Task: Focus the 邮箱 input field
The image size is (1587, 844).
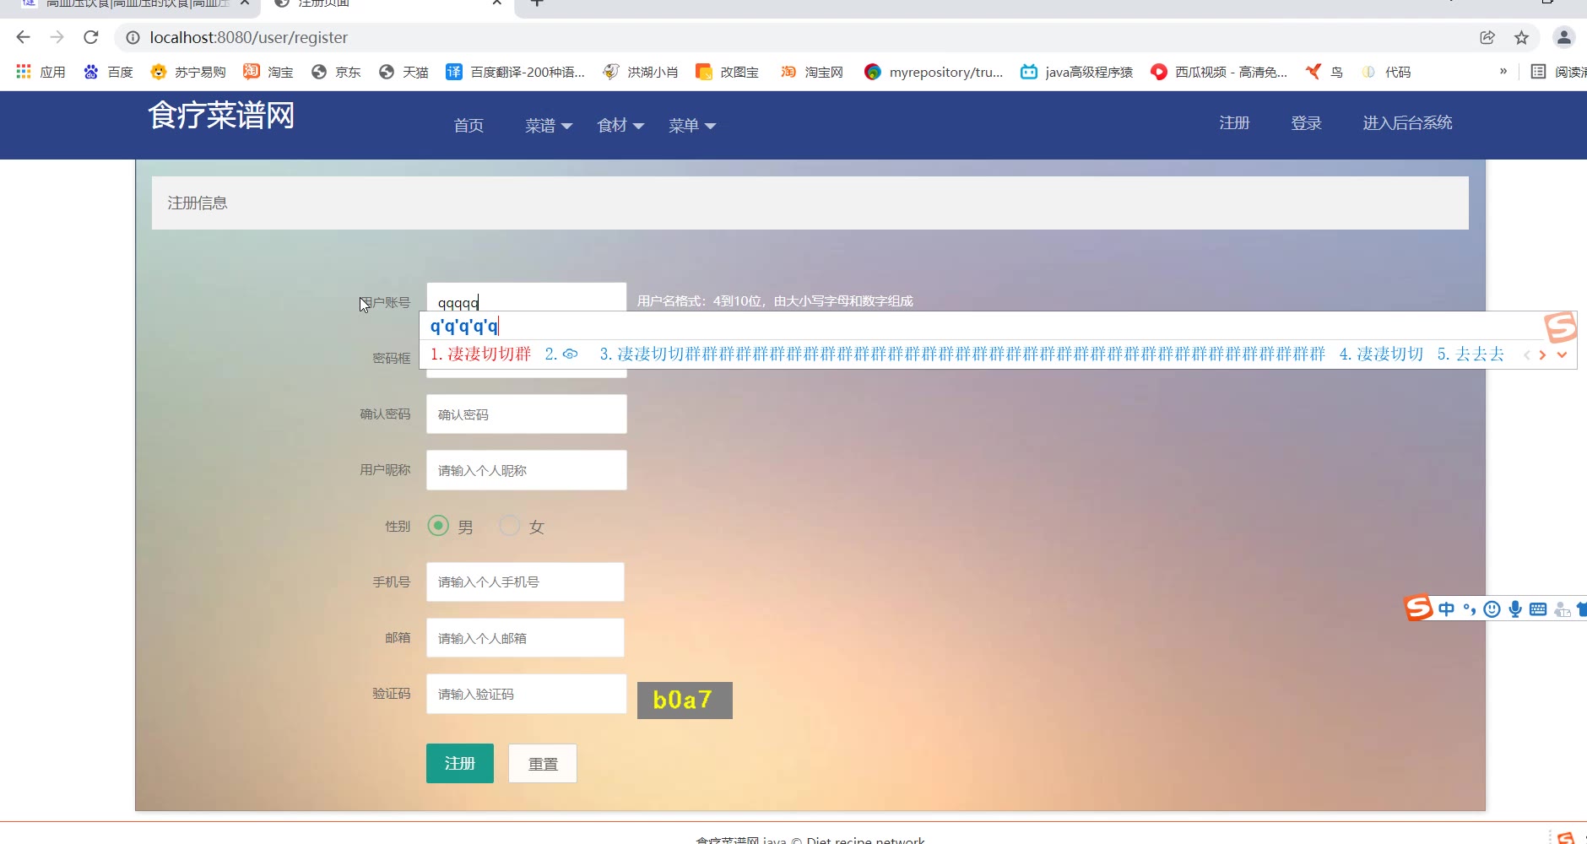Action: (525, 638)
